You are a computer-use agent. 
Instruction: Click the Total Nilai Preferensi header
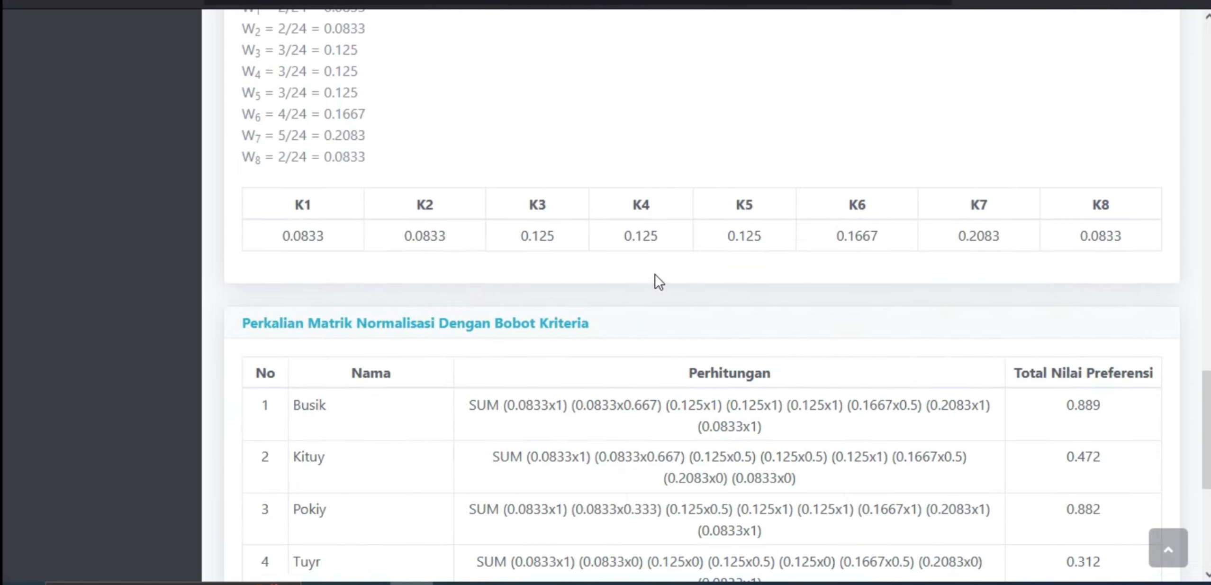[1083, 373]
